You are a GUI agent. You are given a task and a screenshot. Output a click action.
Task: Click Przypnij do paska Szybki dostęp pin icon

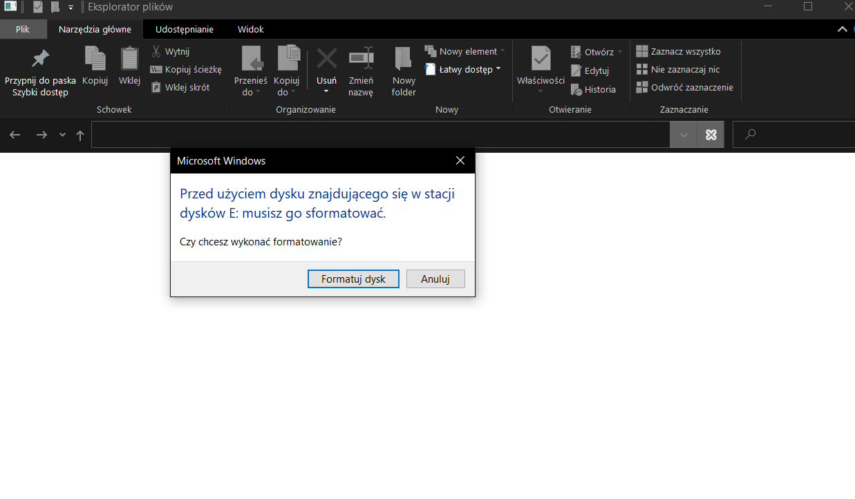pyautogui.click(x=41, y=58)
